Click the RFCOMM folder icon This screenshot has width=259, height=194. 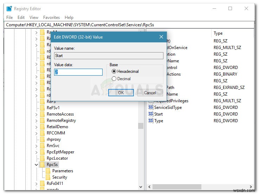click(43, 133)
